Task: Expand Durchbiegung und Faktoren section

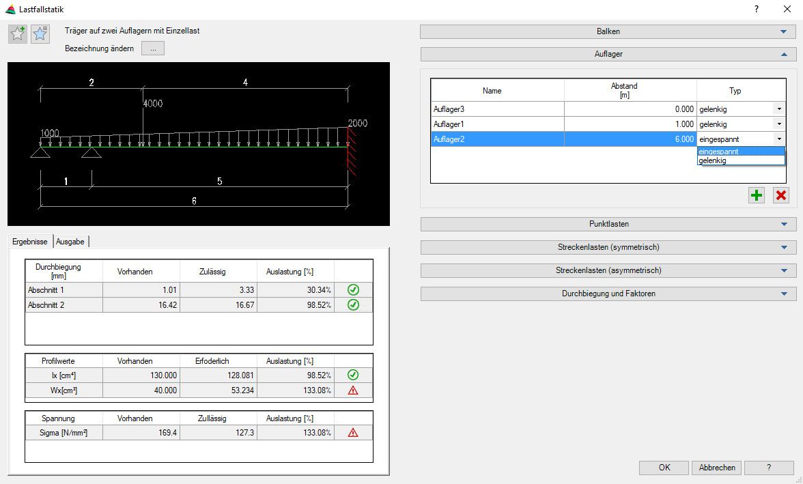Action: 608,294
